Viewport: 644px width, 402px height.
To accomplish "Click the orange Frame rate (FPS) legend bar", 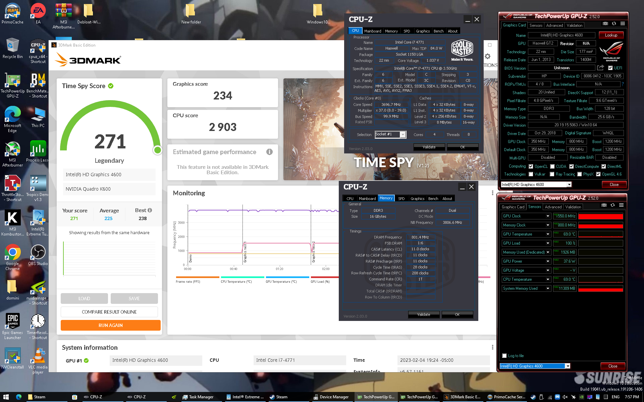I will point(198,277).
